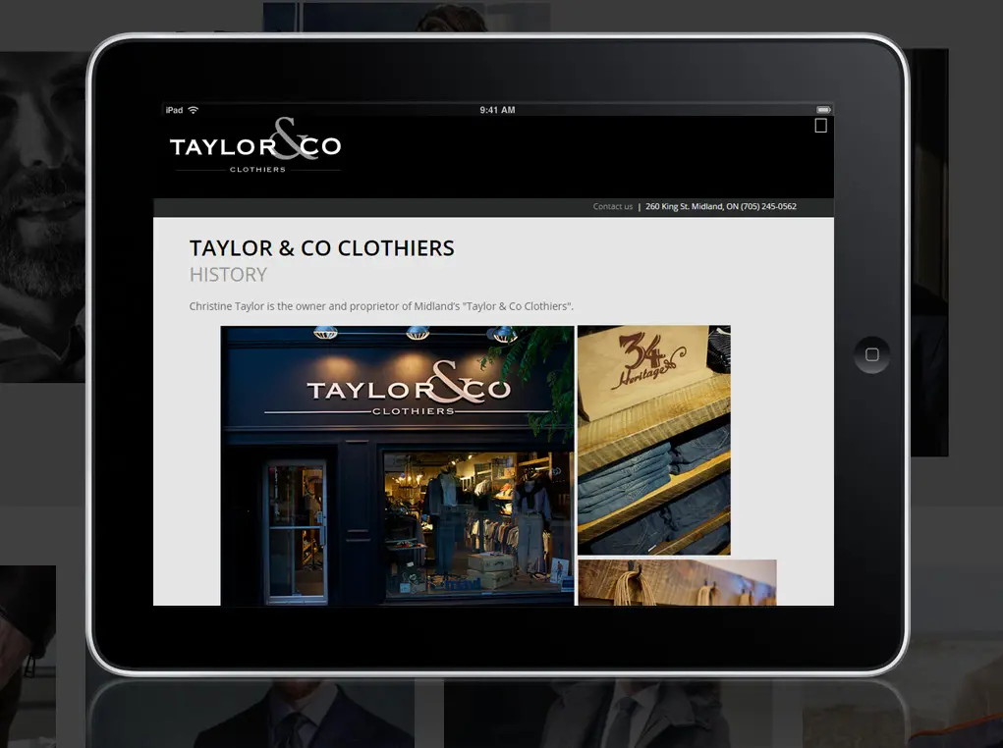Tap the iPad home button
This screenshot has height=748, width=1003.
(872, 354)
